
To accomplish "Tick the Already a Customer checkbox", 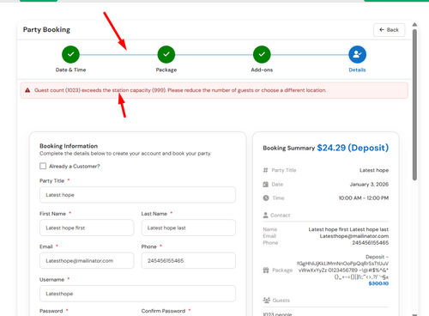I will 43,166.
